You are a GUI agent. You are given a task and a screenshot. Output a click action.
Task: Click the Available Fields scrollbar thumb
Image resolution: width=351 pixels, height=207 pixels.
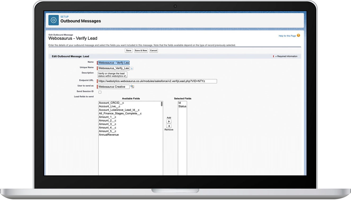coord(162,104)
